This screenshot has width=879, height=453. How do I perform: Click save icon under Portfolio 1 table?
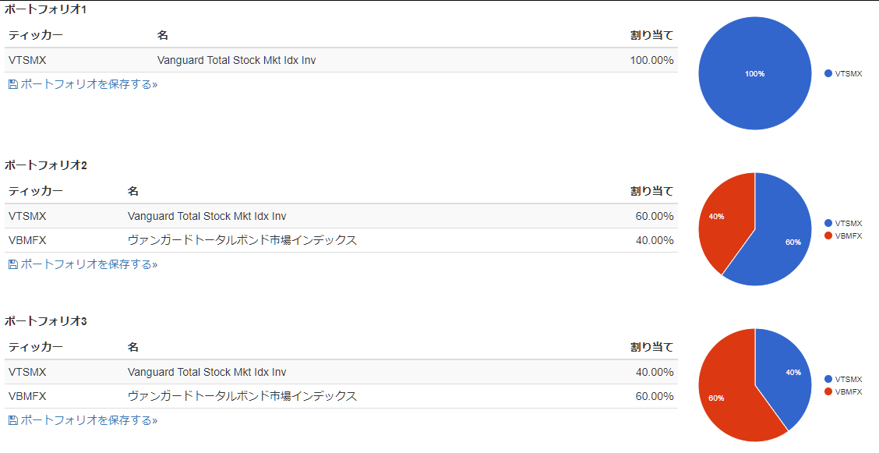pos(13,85)
